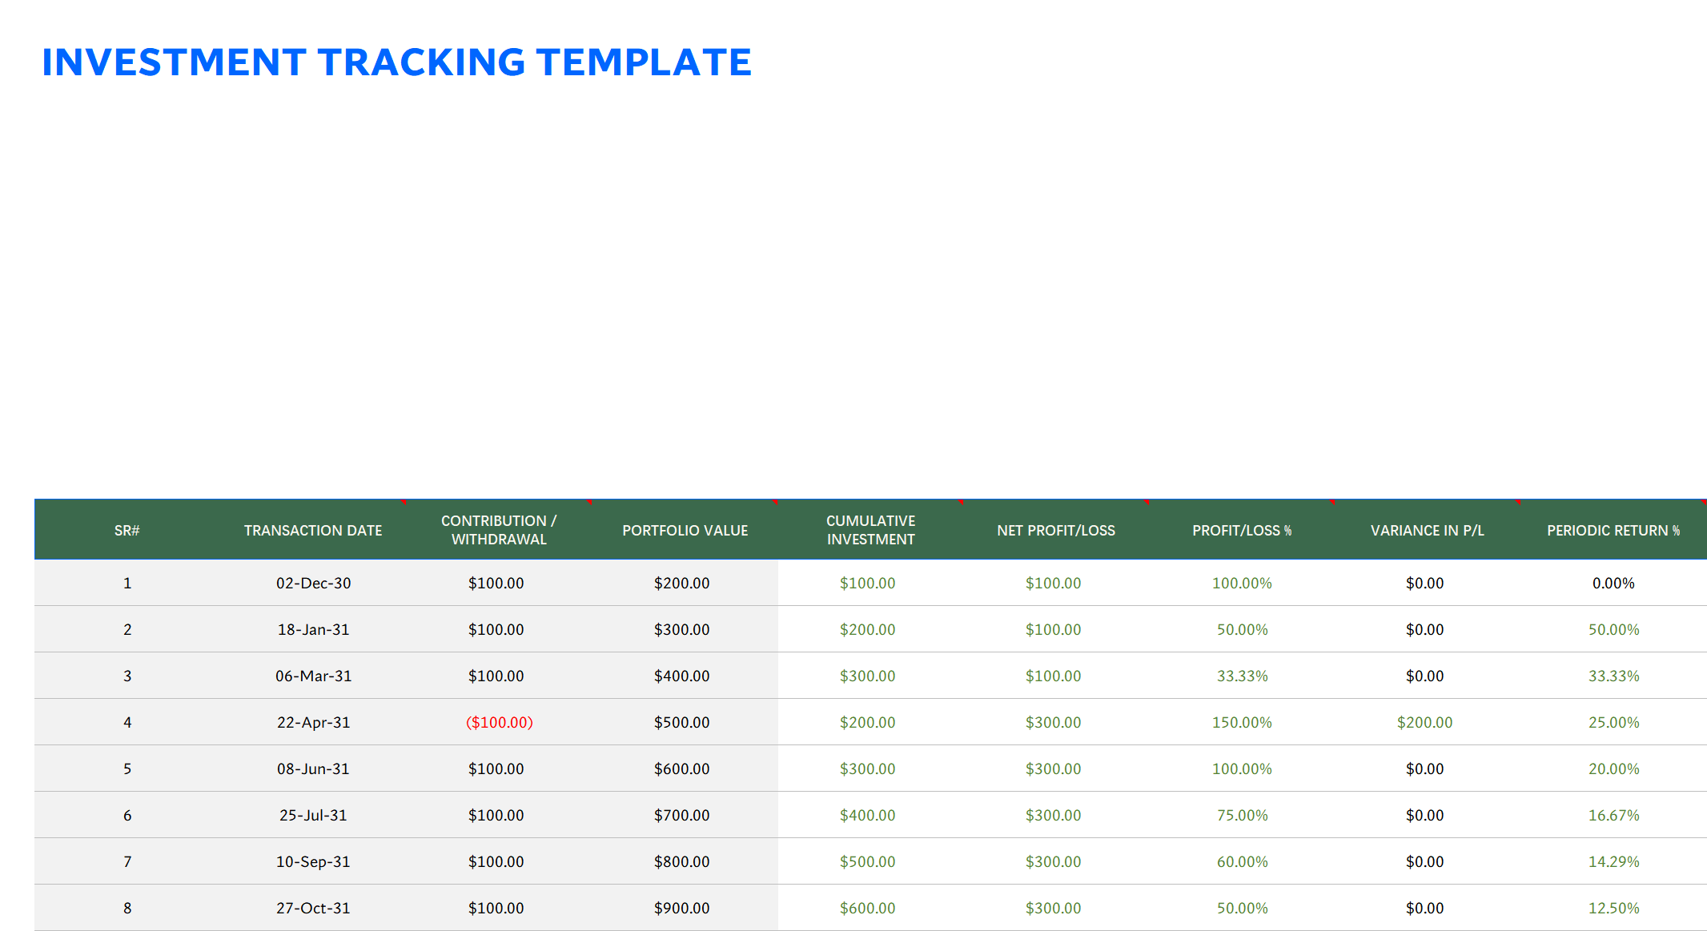Screen dimensions: 1707x931
Task: Click the date cell 02-Dec-30
Action: coord(313,583)
